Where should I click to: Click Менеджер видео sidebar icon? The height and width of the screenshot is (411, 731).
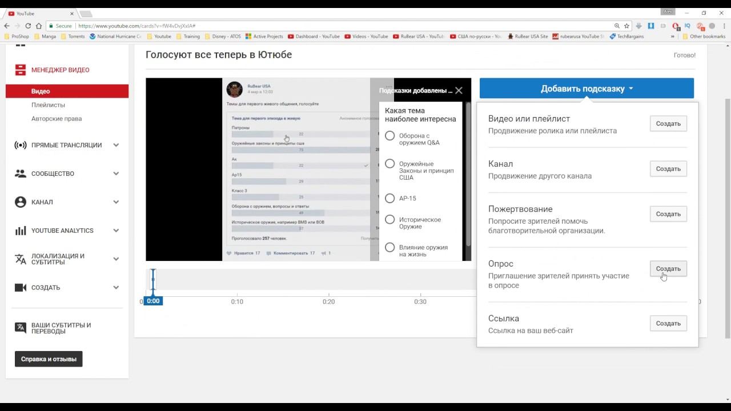tap(21, 70)
